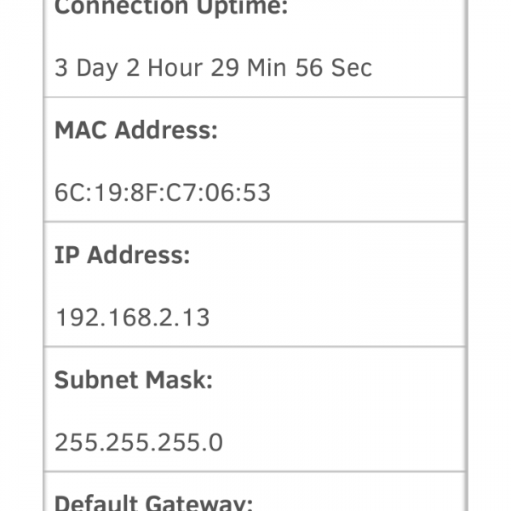This screenshot has width=511, height=511.
Task: Select the IP address value 192.168.2.13
Action: [132, 318]
